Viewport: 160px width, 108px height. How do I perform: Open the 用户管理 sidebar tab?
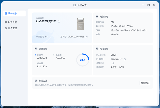(14, 28)
